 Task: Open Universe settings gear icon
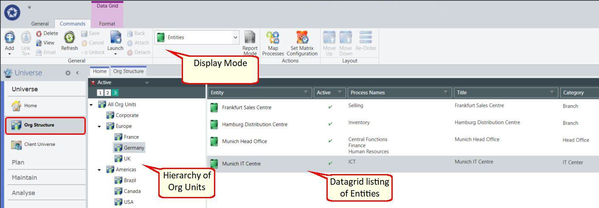[67, 73]
